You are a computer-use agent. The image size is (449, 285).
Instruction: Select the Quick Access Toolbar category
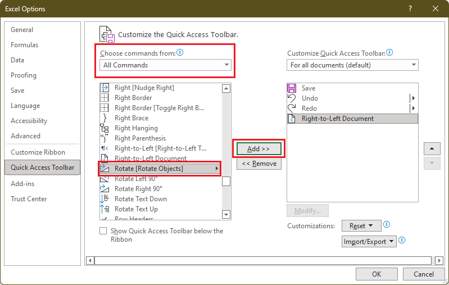42,168
